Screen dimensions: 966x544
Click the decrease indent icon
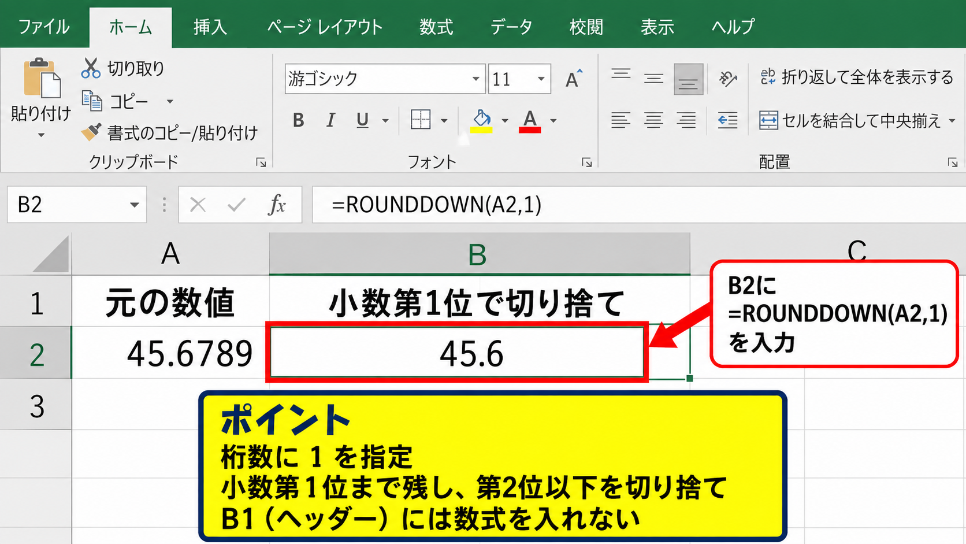(x=727, y=120)
